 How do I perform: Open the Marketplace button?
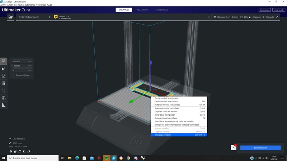[265, 10]
